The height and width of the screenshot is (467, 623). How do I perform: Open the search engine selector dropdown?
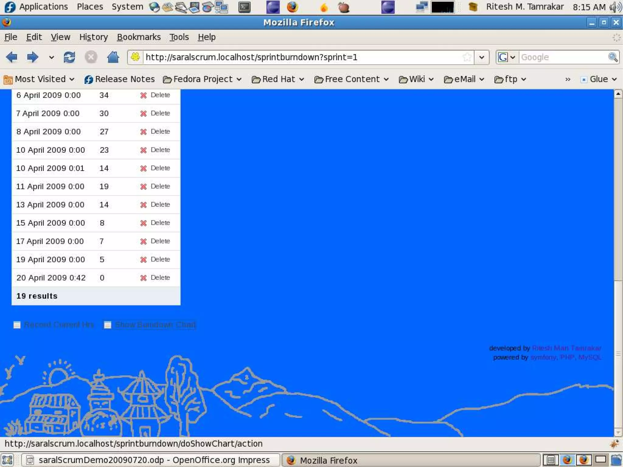(507, 57)
